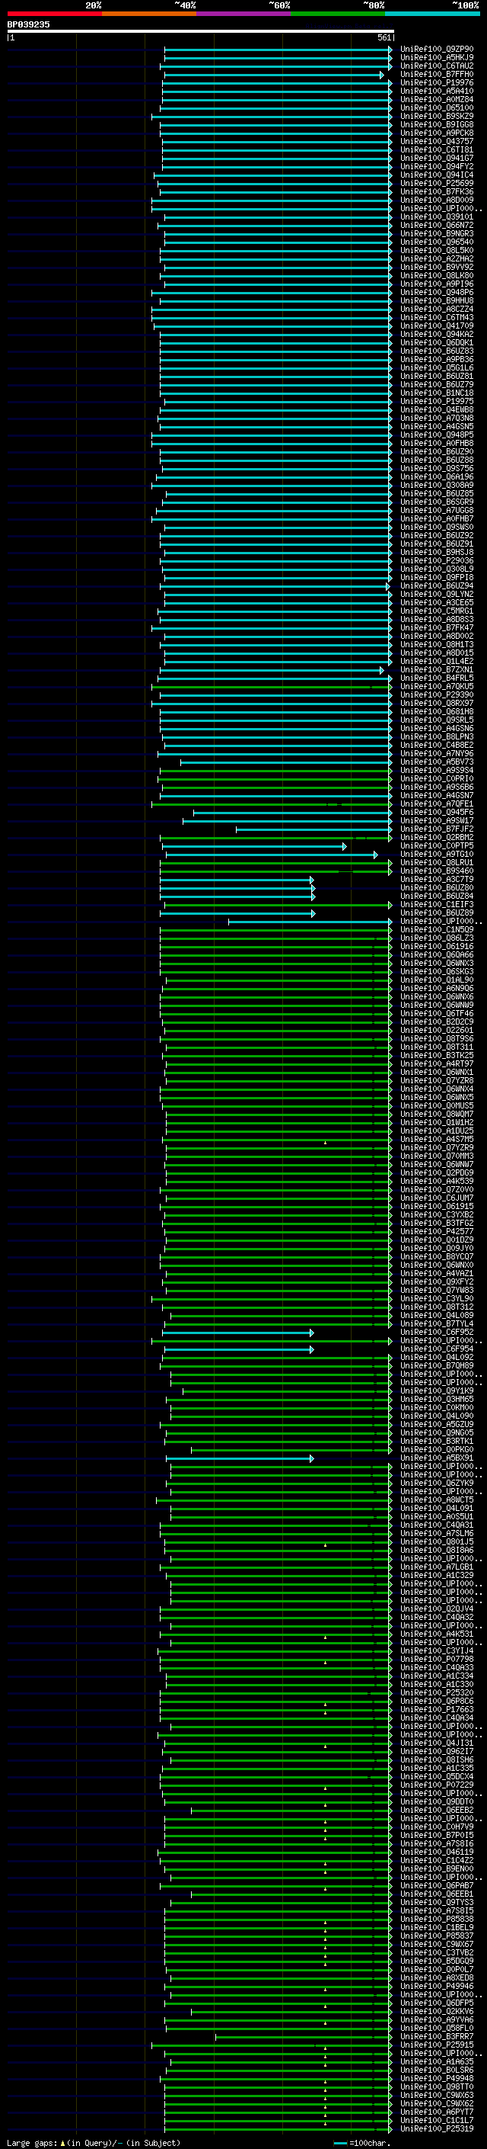Select label UniRef100_A5BV73

(437, 762)
